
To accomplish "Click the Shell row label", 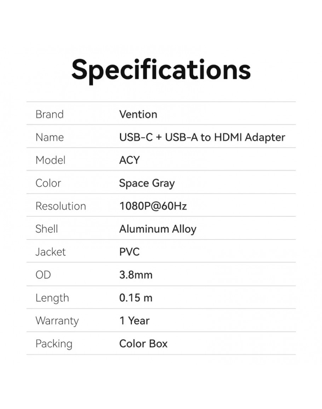I will point(47,229).
